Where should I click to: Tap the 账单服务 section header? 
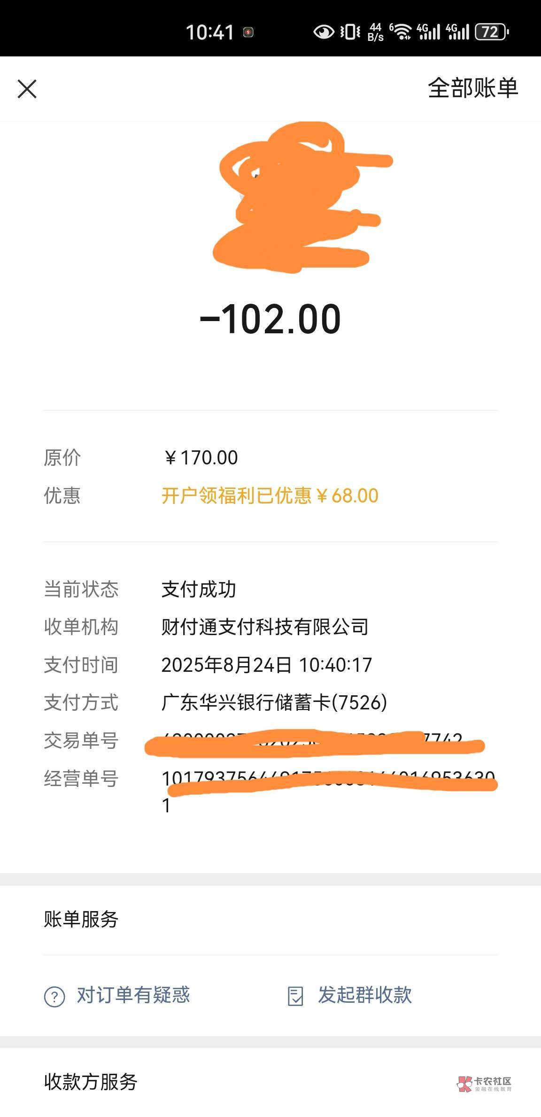click(x=81, y=919)
